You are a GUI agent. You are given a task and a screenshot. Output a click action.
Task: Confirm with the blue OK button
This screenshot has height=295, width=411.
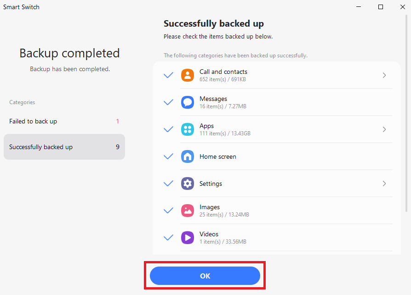pyautogui.click(x=205, y=276)
